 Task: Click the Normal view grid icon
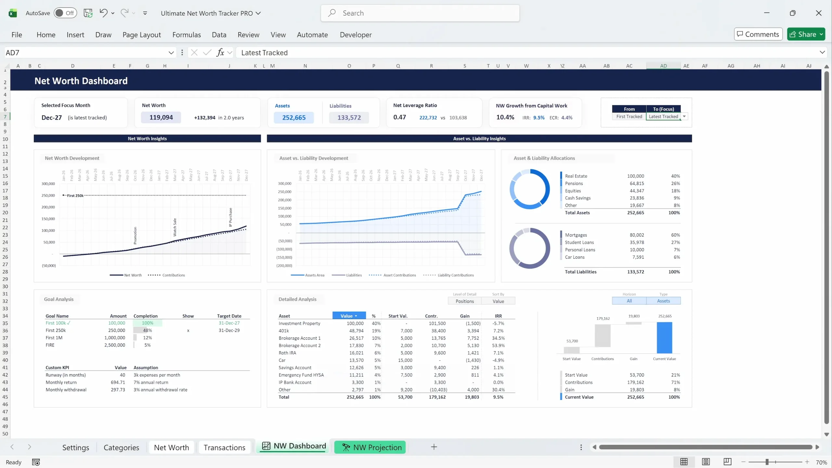pyautogui.click(x=684, y=462)
